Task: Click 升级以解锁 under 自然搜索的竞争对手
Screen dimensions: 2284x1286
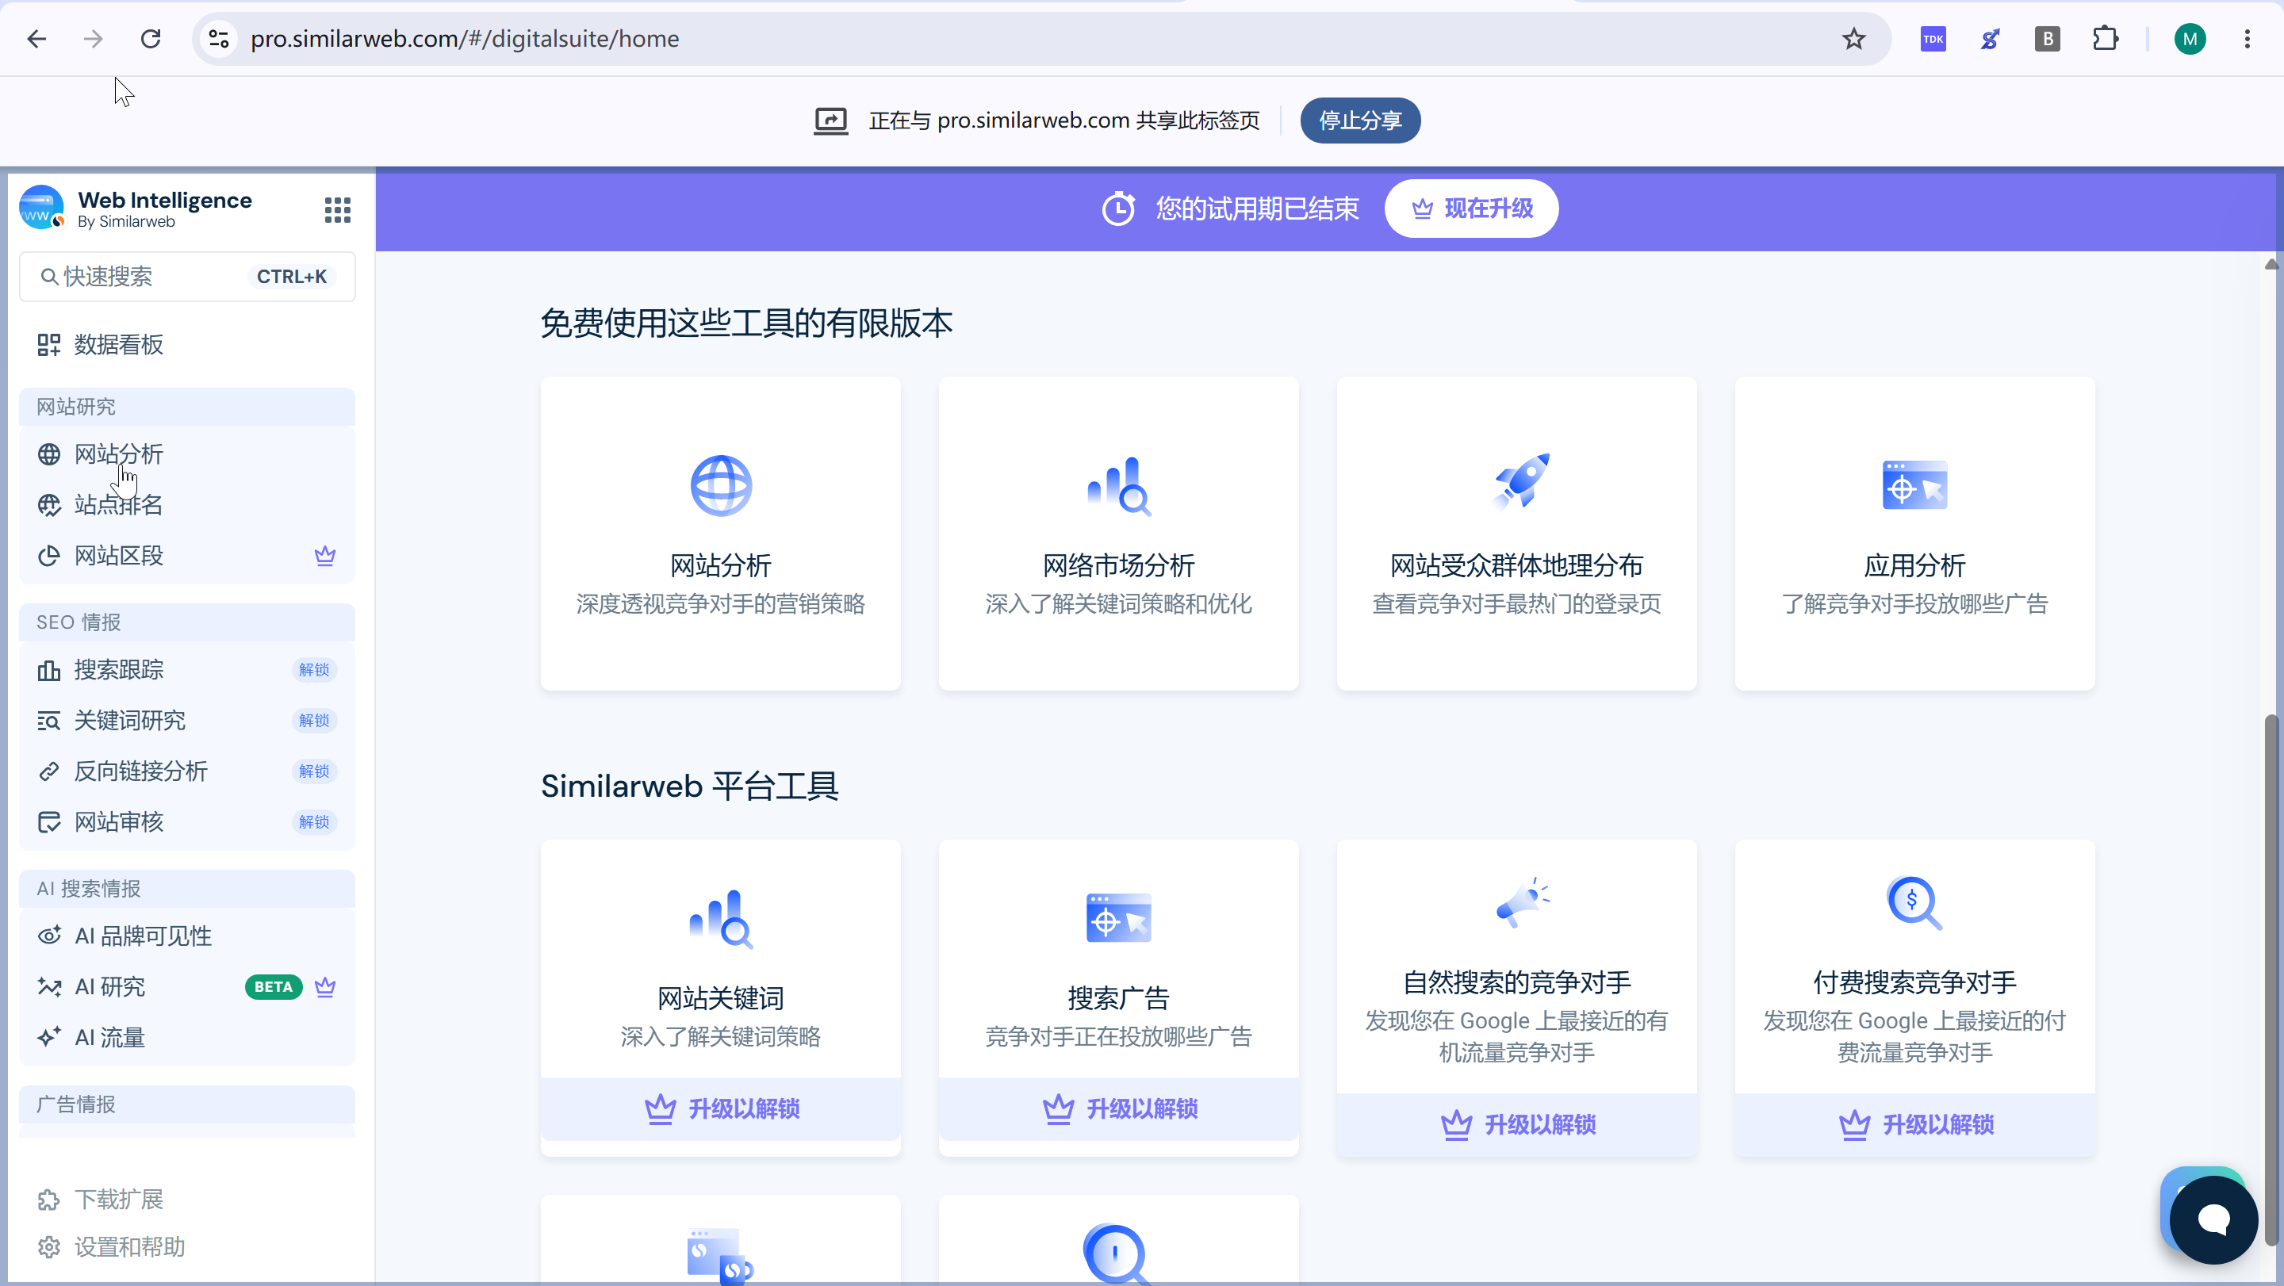Action: (x=1517, y=1125)
